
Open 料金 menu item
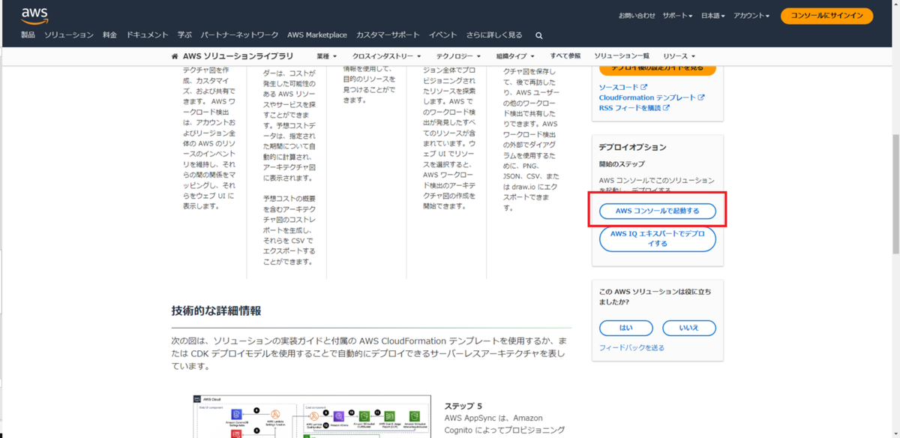[x=110, y=35]
